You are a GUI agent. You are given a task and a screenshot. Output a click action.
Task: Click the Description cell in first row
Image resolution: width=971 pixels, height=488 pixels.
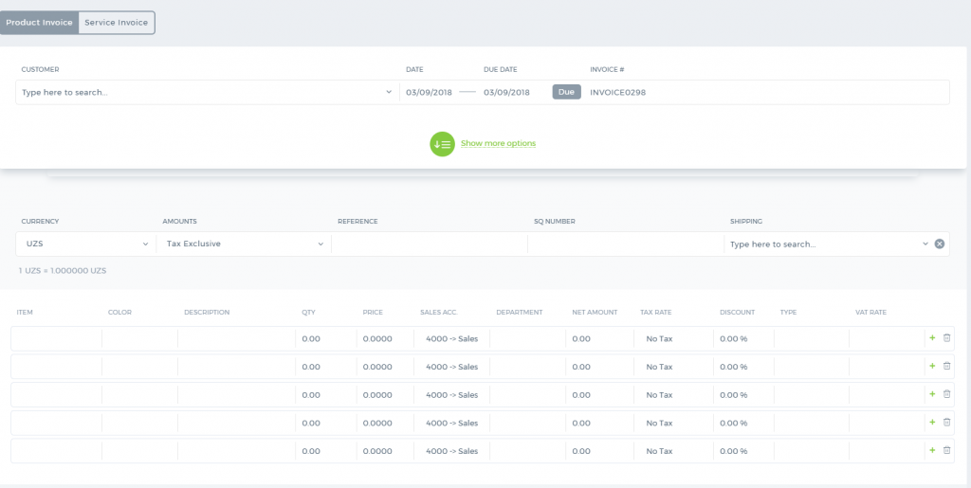236,339
